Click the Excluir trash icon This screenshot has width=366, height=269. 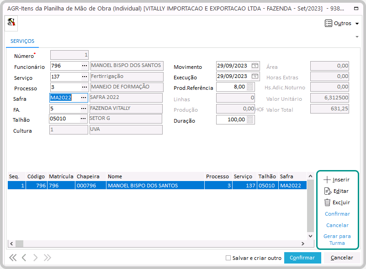[327, 202]
